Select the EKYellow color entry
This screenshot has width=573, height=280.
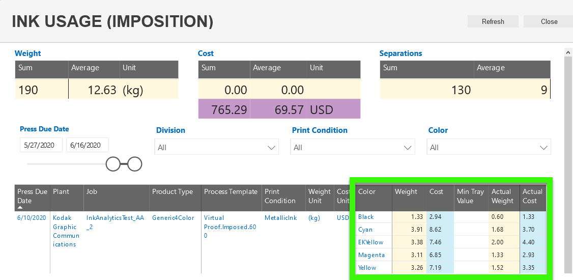[370, 242]
